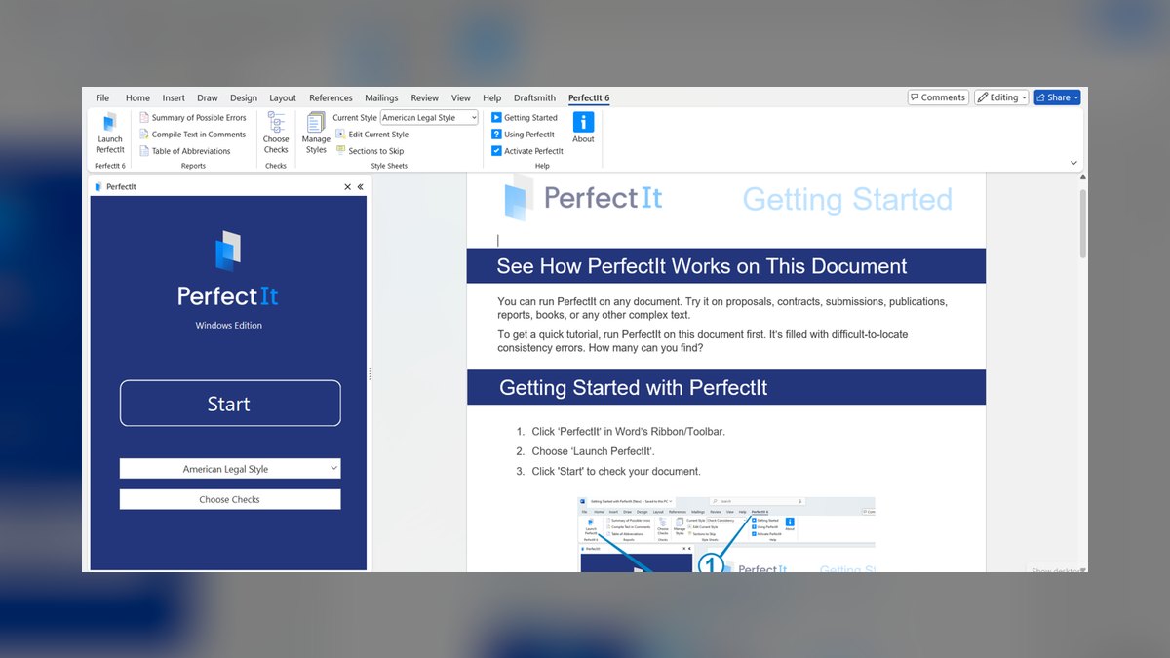
Task: Open the Getting Started help item
Action: 524,118
